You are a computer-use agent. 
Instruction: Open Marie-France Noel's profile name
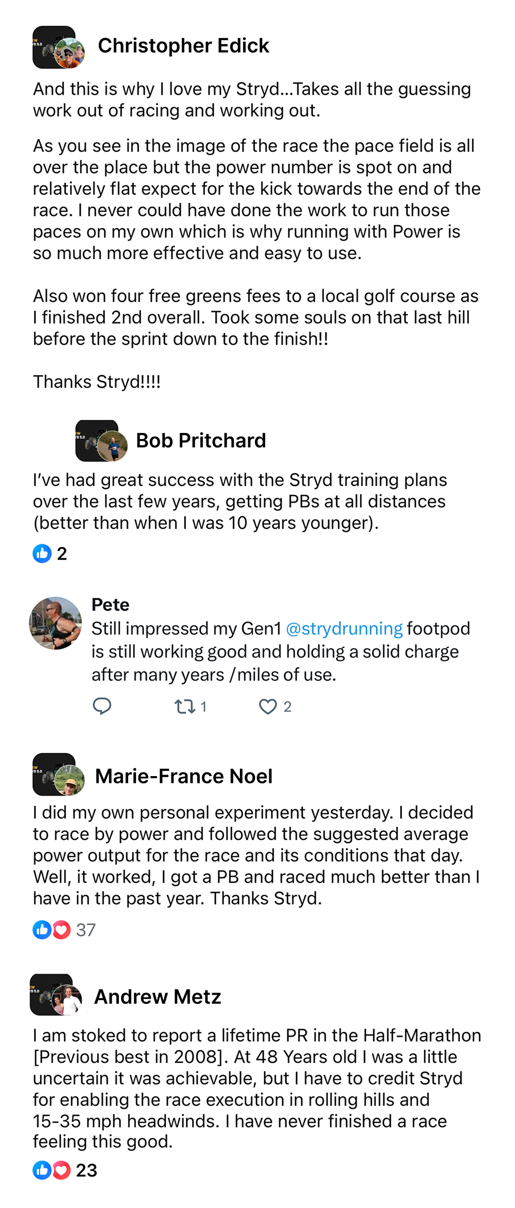[184, 776]
